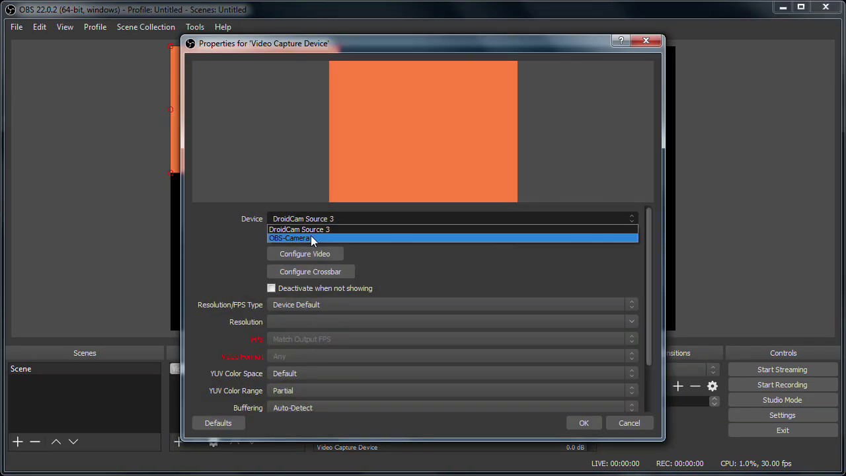This screenshot has height=476, width=846.
Task: Remove scene transition with minus icon
Action: click(x=695, y=386)
